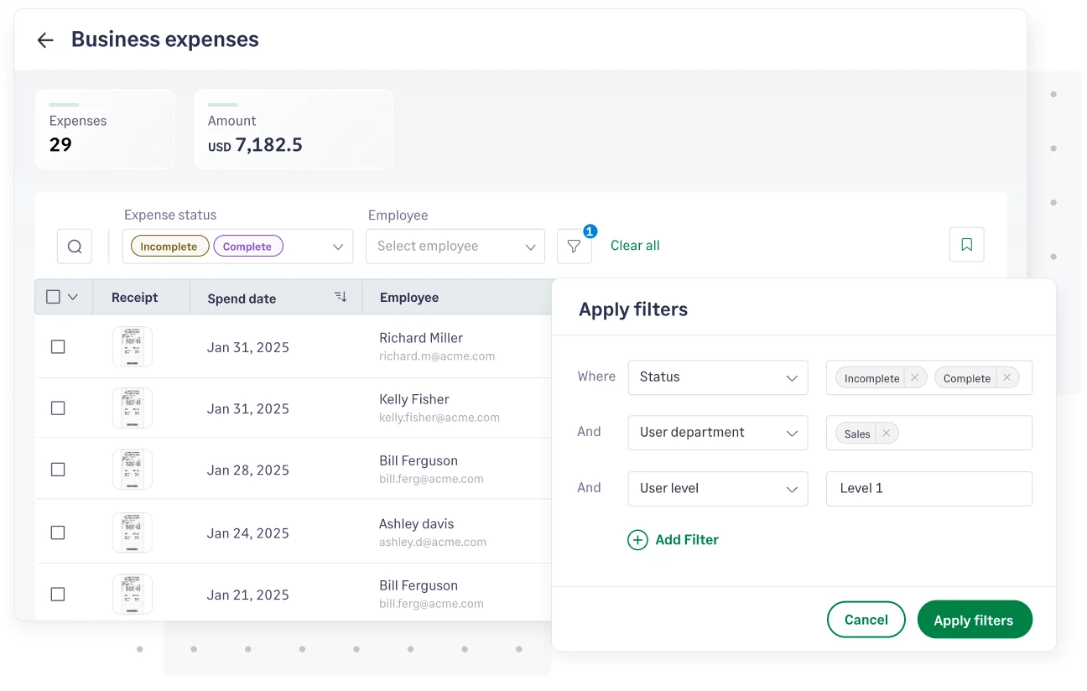Remove the Incomplete tag in Status filter
Image resolution: width=1087 pixels, height=691 pixels.
(914, 377)
